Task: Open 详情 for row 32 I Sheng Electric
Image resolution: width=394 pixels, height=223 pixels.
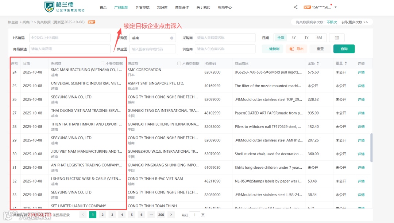Action: point(361,181)
